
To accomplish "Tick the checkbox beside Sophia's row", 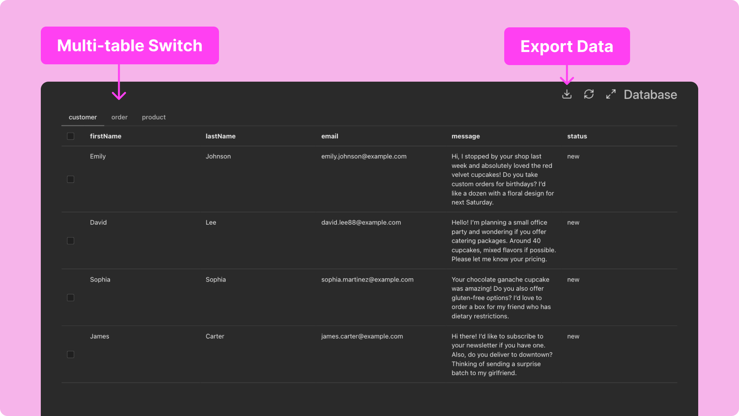I will [70, 298].
